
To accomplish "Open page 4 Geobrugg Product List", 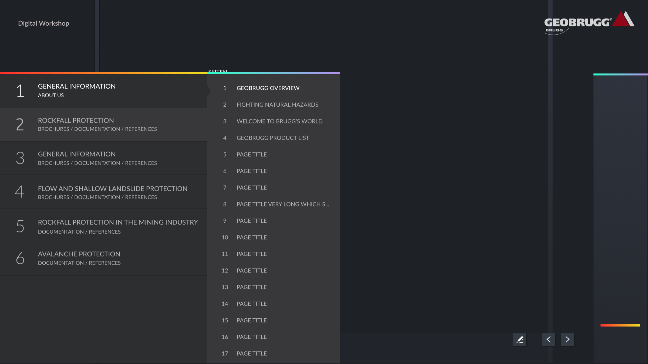I will tap(274, 138).
